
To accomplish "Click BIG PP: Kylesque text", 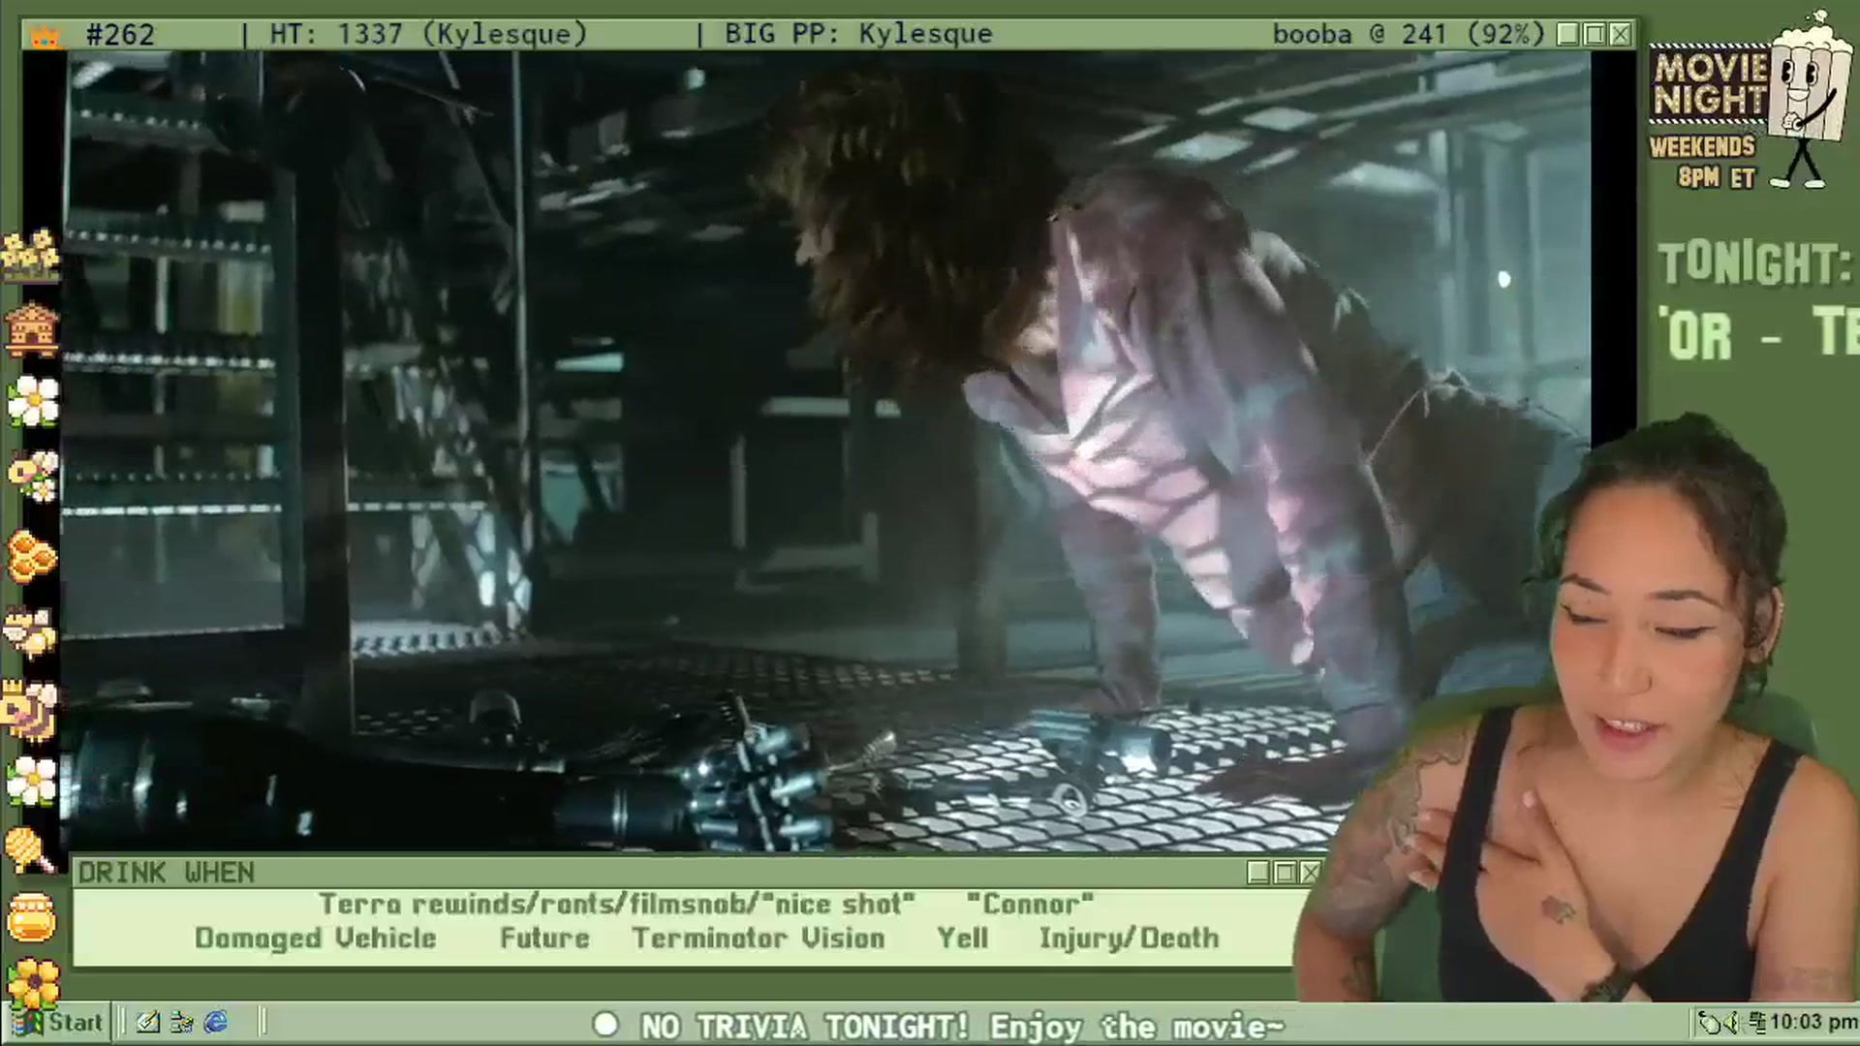I will coord(858,34).
